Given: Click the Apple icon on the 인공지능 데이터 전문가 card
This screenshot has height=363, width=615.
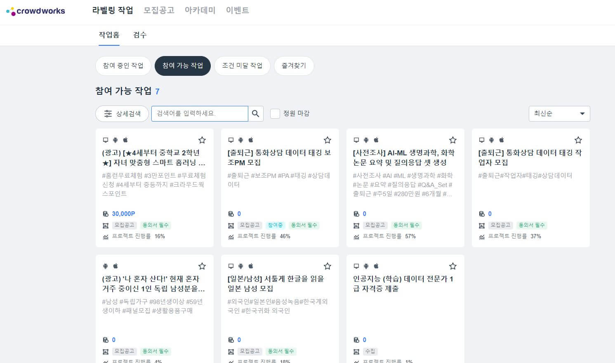Looking at the screenshot, I should tap(377, 266).
